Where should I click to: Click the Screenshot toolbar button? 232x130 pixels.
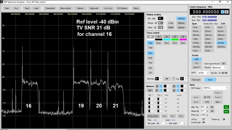point(51,8)
